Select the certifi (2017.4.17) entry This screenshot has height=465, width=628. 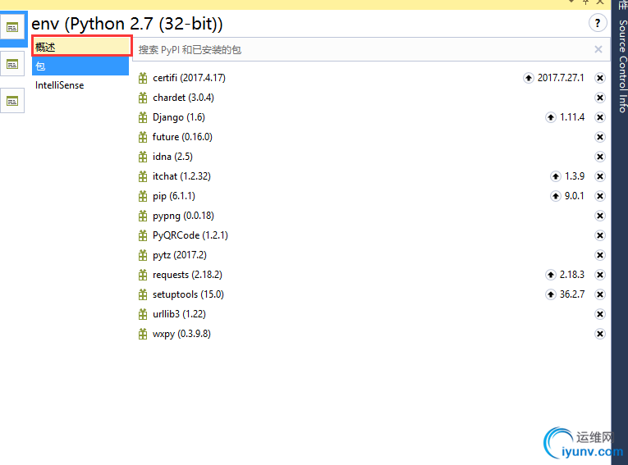click(189, 78)
